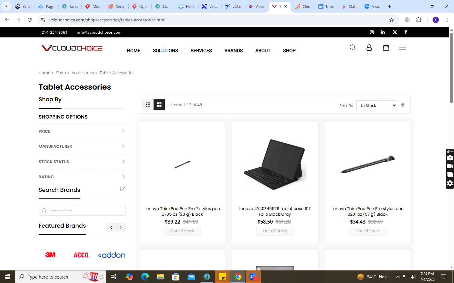This screenshot has height=283, width=454.
Task: Click the screenshot camera icon in side widget
Action: tap(450, 158)
